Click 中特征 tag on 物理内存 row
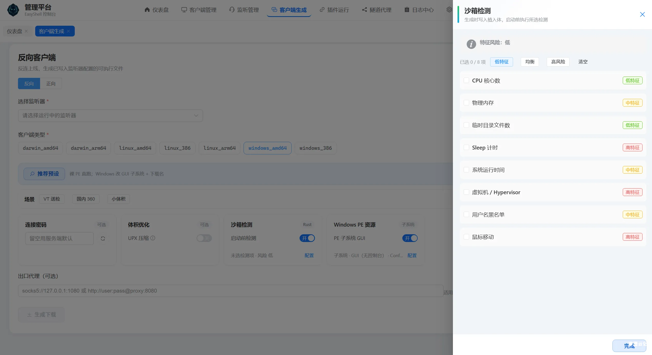Viewport: 652px width, 355px height. 632,103
